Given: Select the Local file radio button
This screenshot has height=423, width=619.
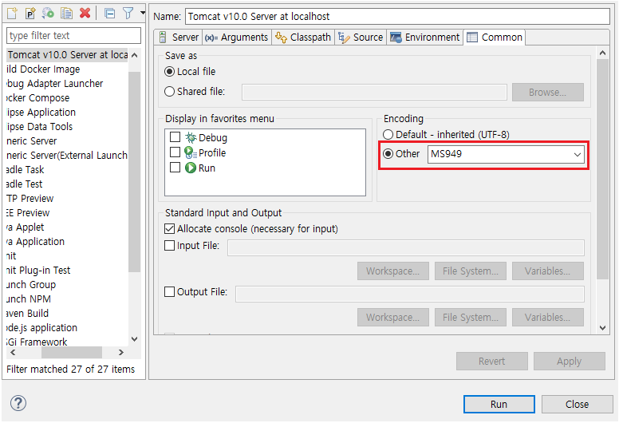Looking at the screenshot, I should pyautogui.click(x=169, y=72).
